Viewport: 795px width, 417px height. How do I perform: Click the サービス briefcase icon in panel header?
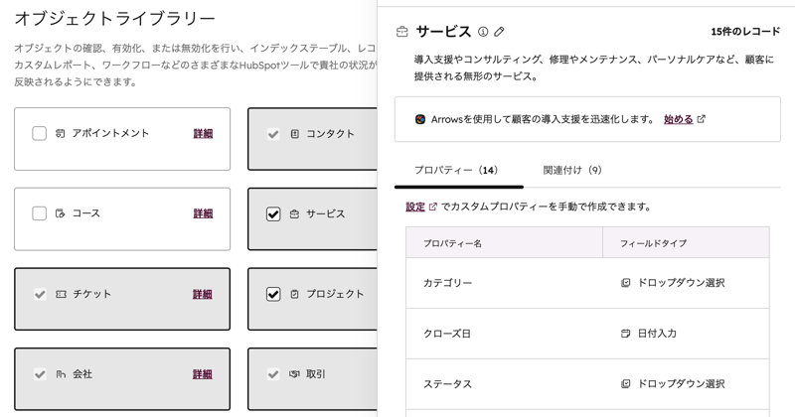click(402, 32)
